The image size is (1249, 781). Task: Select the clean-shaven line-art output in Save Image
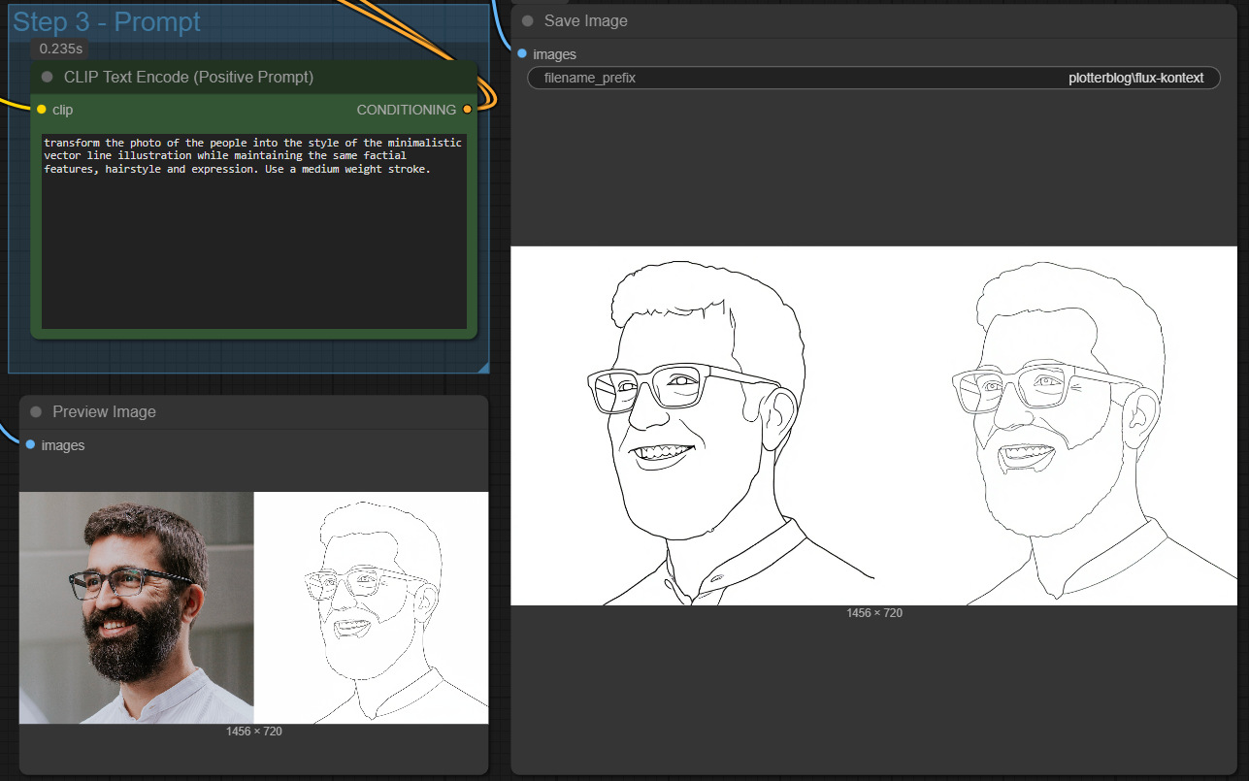[x=693, y=426]
